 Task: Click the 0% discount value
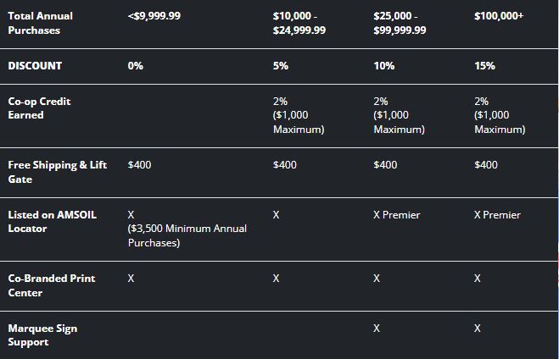136,66
